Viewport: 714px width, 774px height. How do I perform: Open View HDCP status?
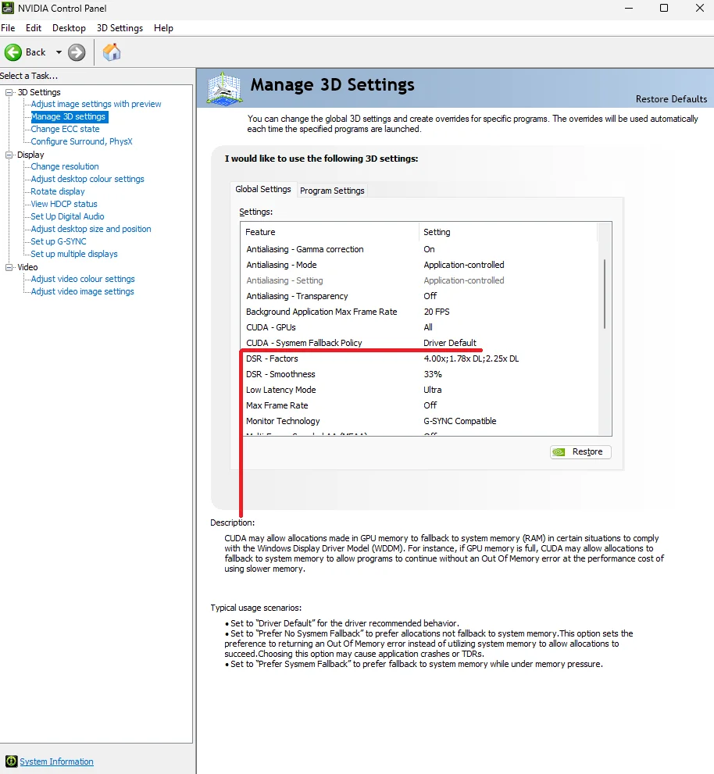pos(64,204)
